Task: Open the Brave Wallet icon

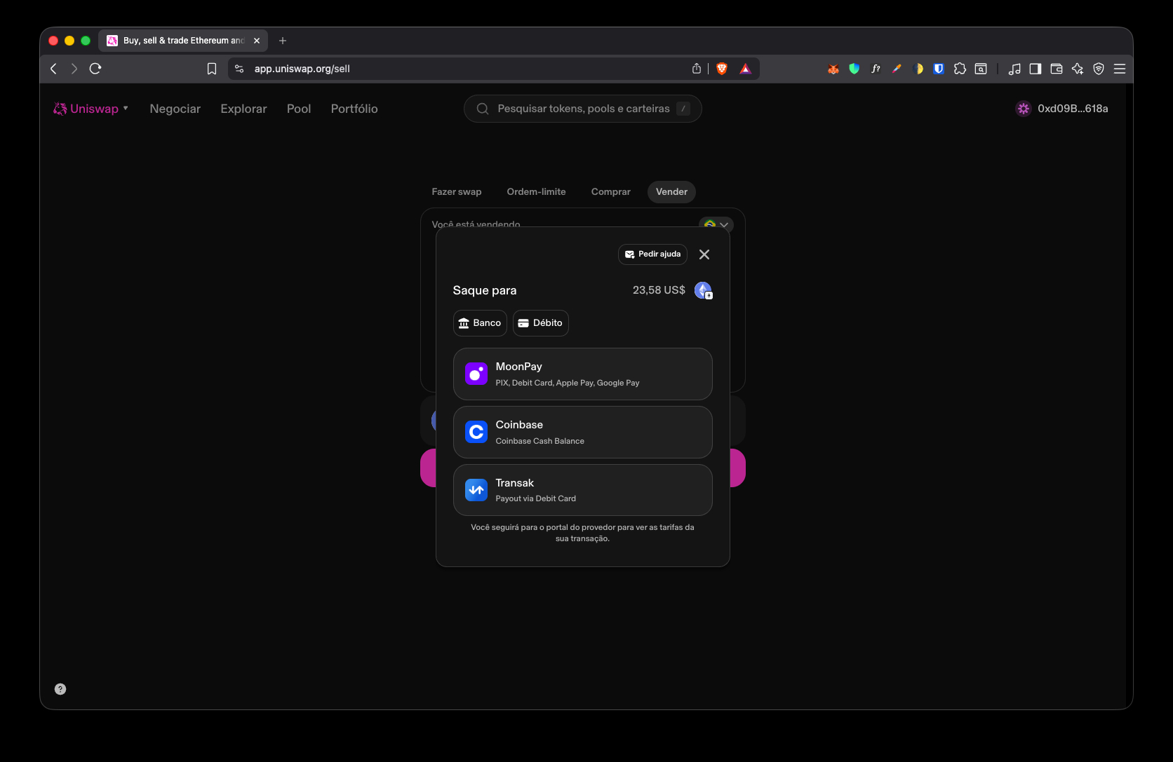Action: tap(1057, 69)
